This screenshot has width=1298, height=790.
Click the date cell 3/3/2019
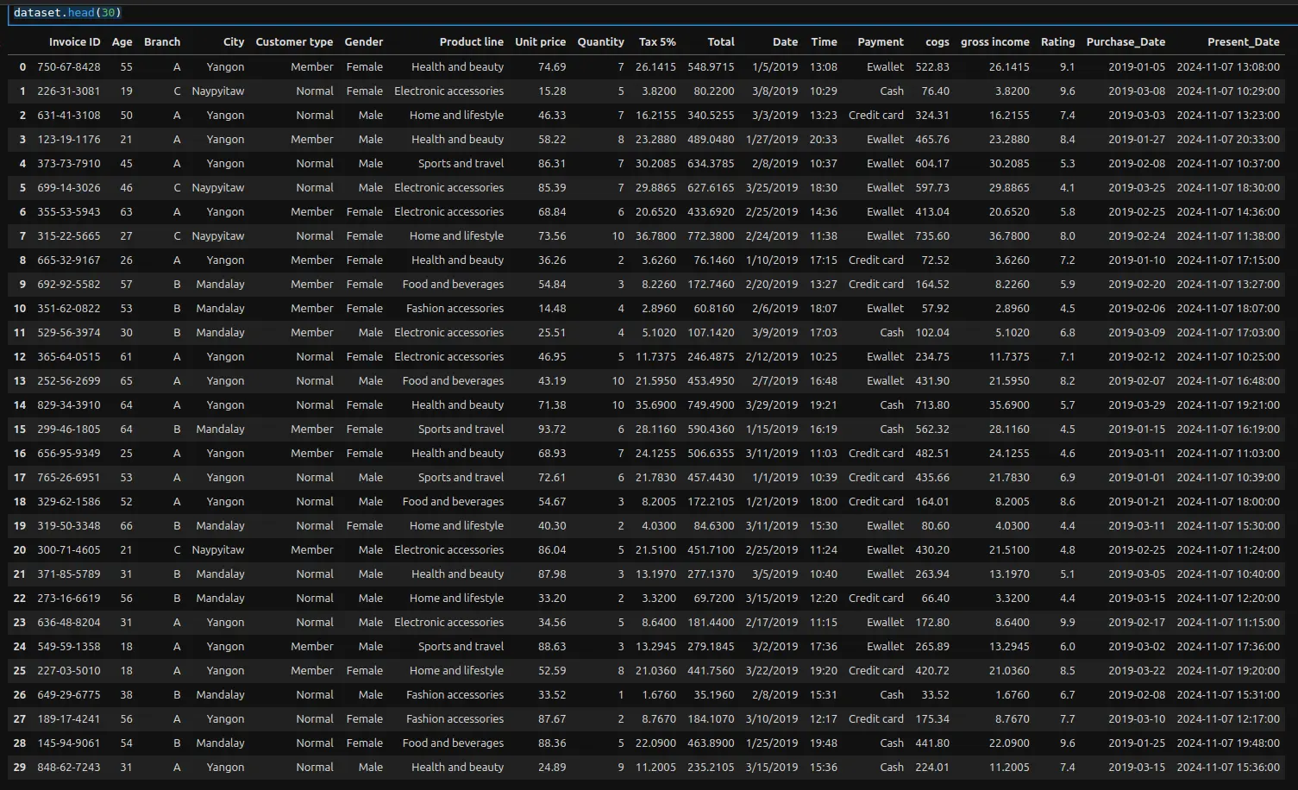[775, 115]
